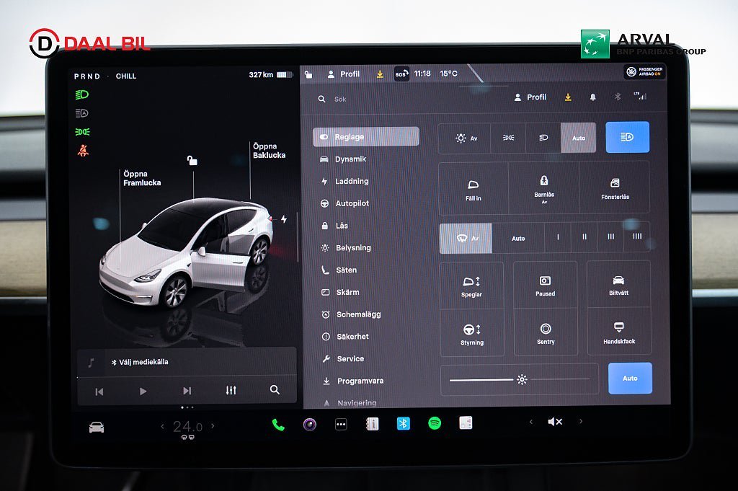
Task: Toggle Barnlås child lock
Action: [544, 187]
